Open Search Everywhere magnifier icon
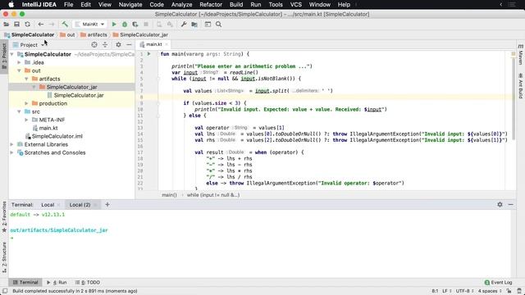 219,25
